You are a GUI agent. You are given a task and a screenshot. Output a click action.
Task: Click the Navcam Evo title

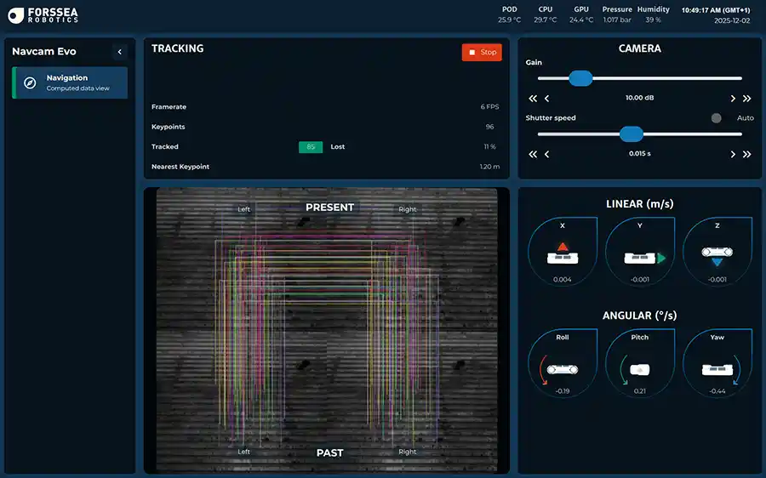pyautogui.click(x=44, y=51)
